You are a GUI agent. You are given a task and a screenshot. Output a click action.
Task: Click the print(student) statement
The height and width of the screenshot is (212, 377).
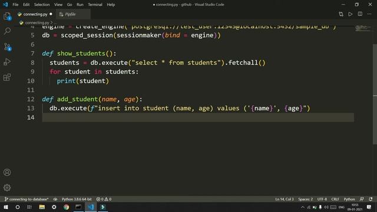(x=83, y=81)
